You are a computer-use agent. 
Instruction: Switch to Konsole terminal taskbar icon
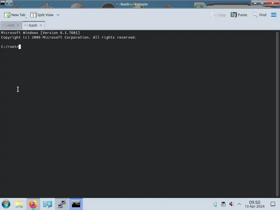point(76,204)
